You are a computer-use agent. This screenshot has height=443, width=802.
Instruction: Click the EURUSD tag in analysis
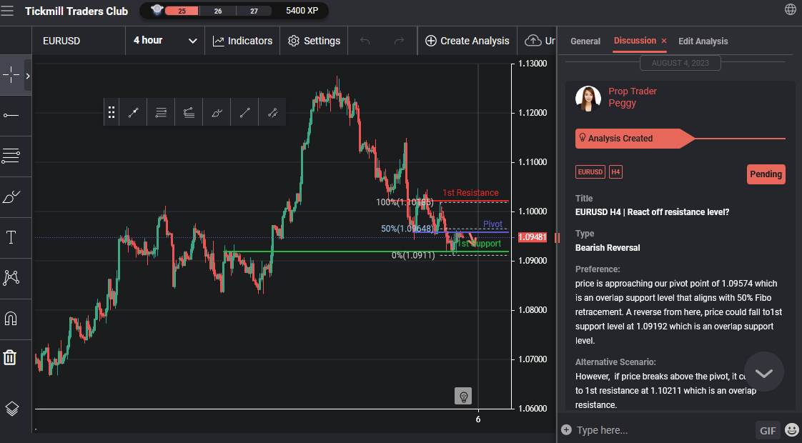tap(590, 172)
